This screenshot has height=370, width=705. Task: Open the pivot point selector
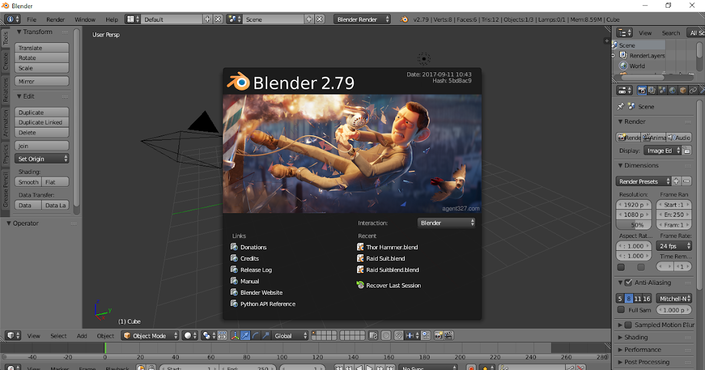tap(209, 336)
